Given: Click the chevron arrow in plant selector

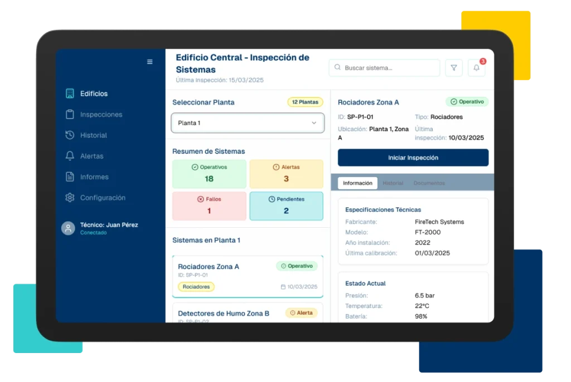Looking at the screenshot, I should coord(314,123).
